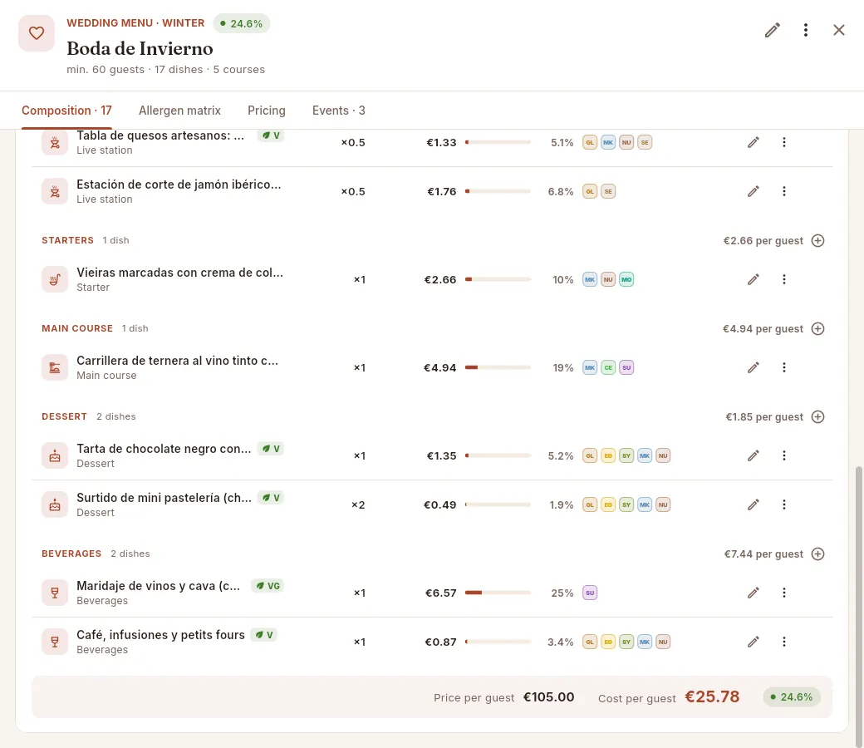This screenshot has height=748, width=864.
Task: Click the live station icon of Tabla de quesos
Action: [55, 143]
